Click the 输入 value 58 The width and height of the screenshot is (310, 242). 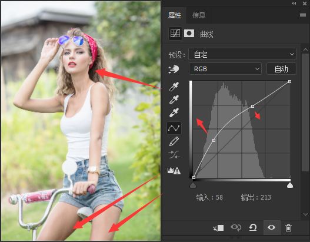219,197
